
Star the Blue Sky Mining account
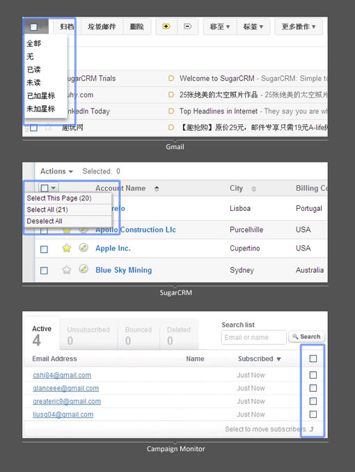coord(67,269)
